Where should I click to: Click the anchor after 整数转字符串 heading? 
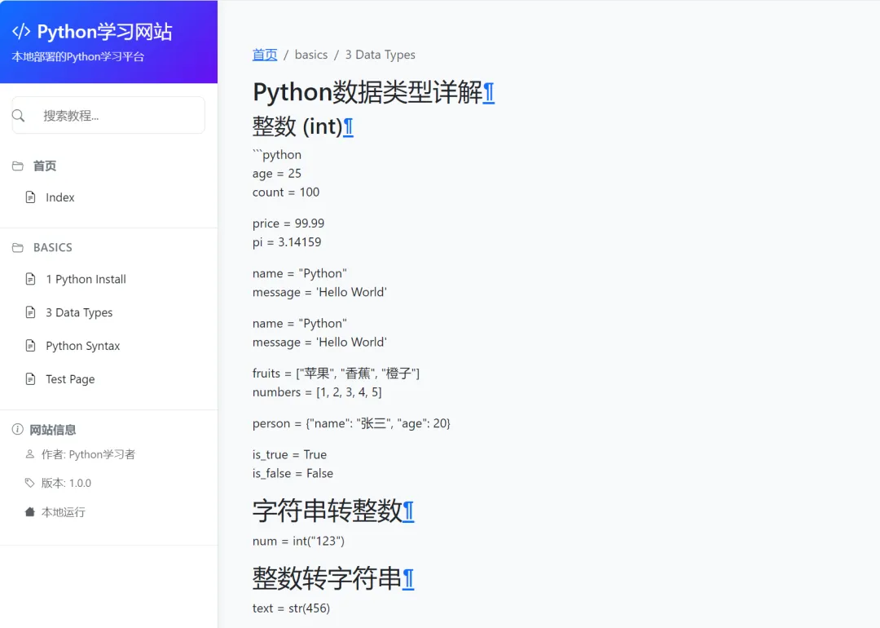point(408,579)
